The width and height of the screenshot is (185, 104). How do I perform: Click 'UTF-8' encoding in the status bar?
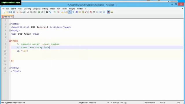[x=162, y=103]
